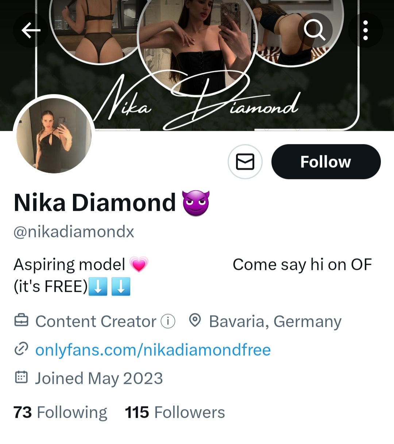Viewport: 394px width, 444px height.
Task: Click the Bavaria, Germany location text
Action: 275,321
